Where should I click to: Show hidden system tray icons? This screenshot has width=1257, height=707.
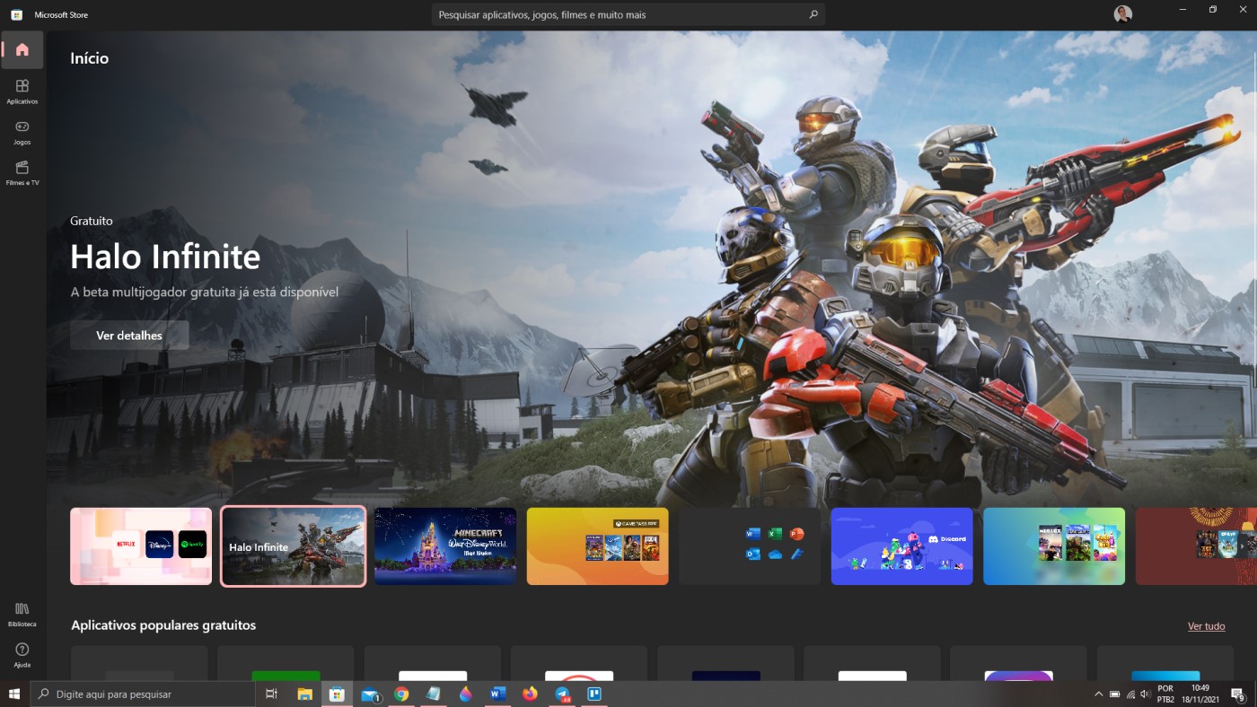1098,694
